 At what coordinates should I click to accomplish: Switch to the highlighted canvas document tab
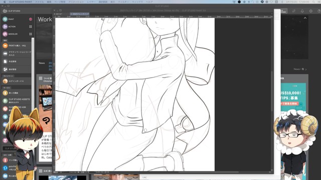point(80,14)
